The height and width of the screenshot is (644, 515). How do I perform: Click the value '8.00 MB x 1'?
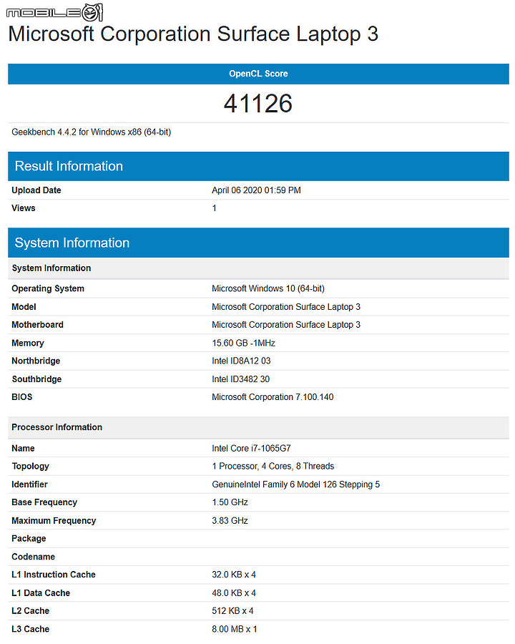[235, 629]
